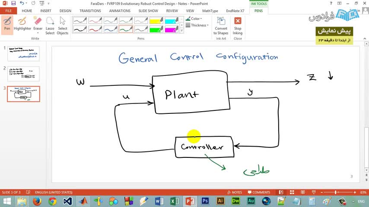Open the FILE tab
The image size is (369, 207).
(x=9, y=11)
